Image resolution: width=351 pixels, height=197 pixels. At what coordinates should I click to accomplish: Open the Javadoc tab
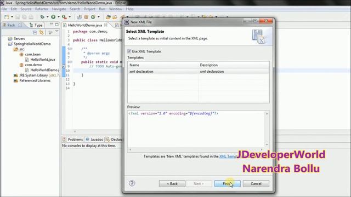coord(94,140)
